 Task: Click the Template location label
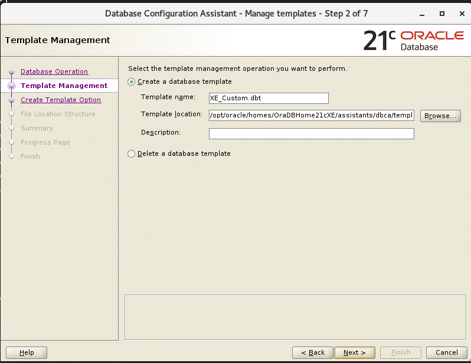(172, 114)
